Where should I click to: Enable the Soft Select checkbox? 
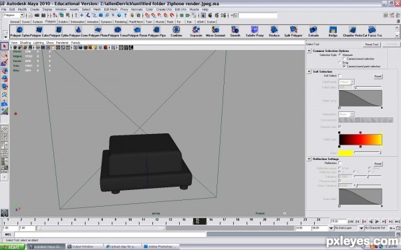pyautogui.click(x=340, y=76)
